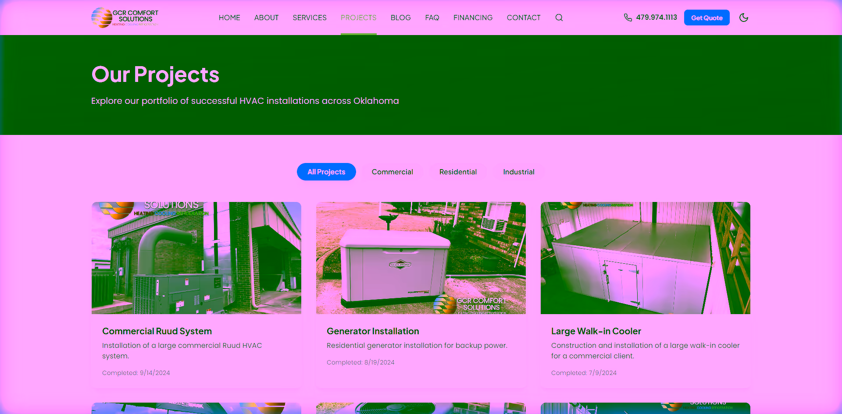Click the Large Walk-in Cooler title
Viewport: 842px width, 414px height.
coord(596,331)
